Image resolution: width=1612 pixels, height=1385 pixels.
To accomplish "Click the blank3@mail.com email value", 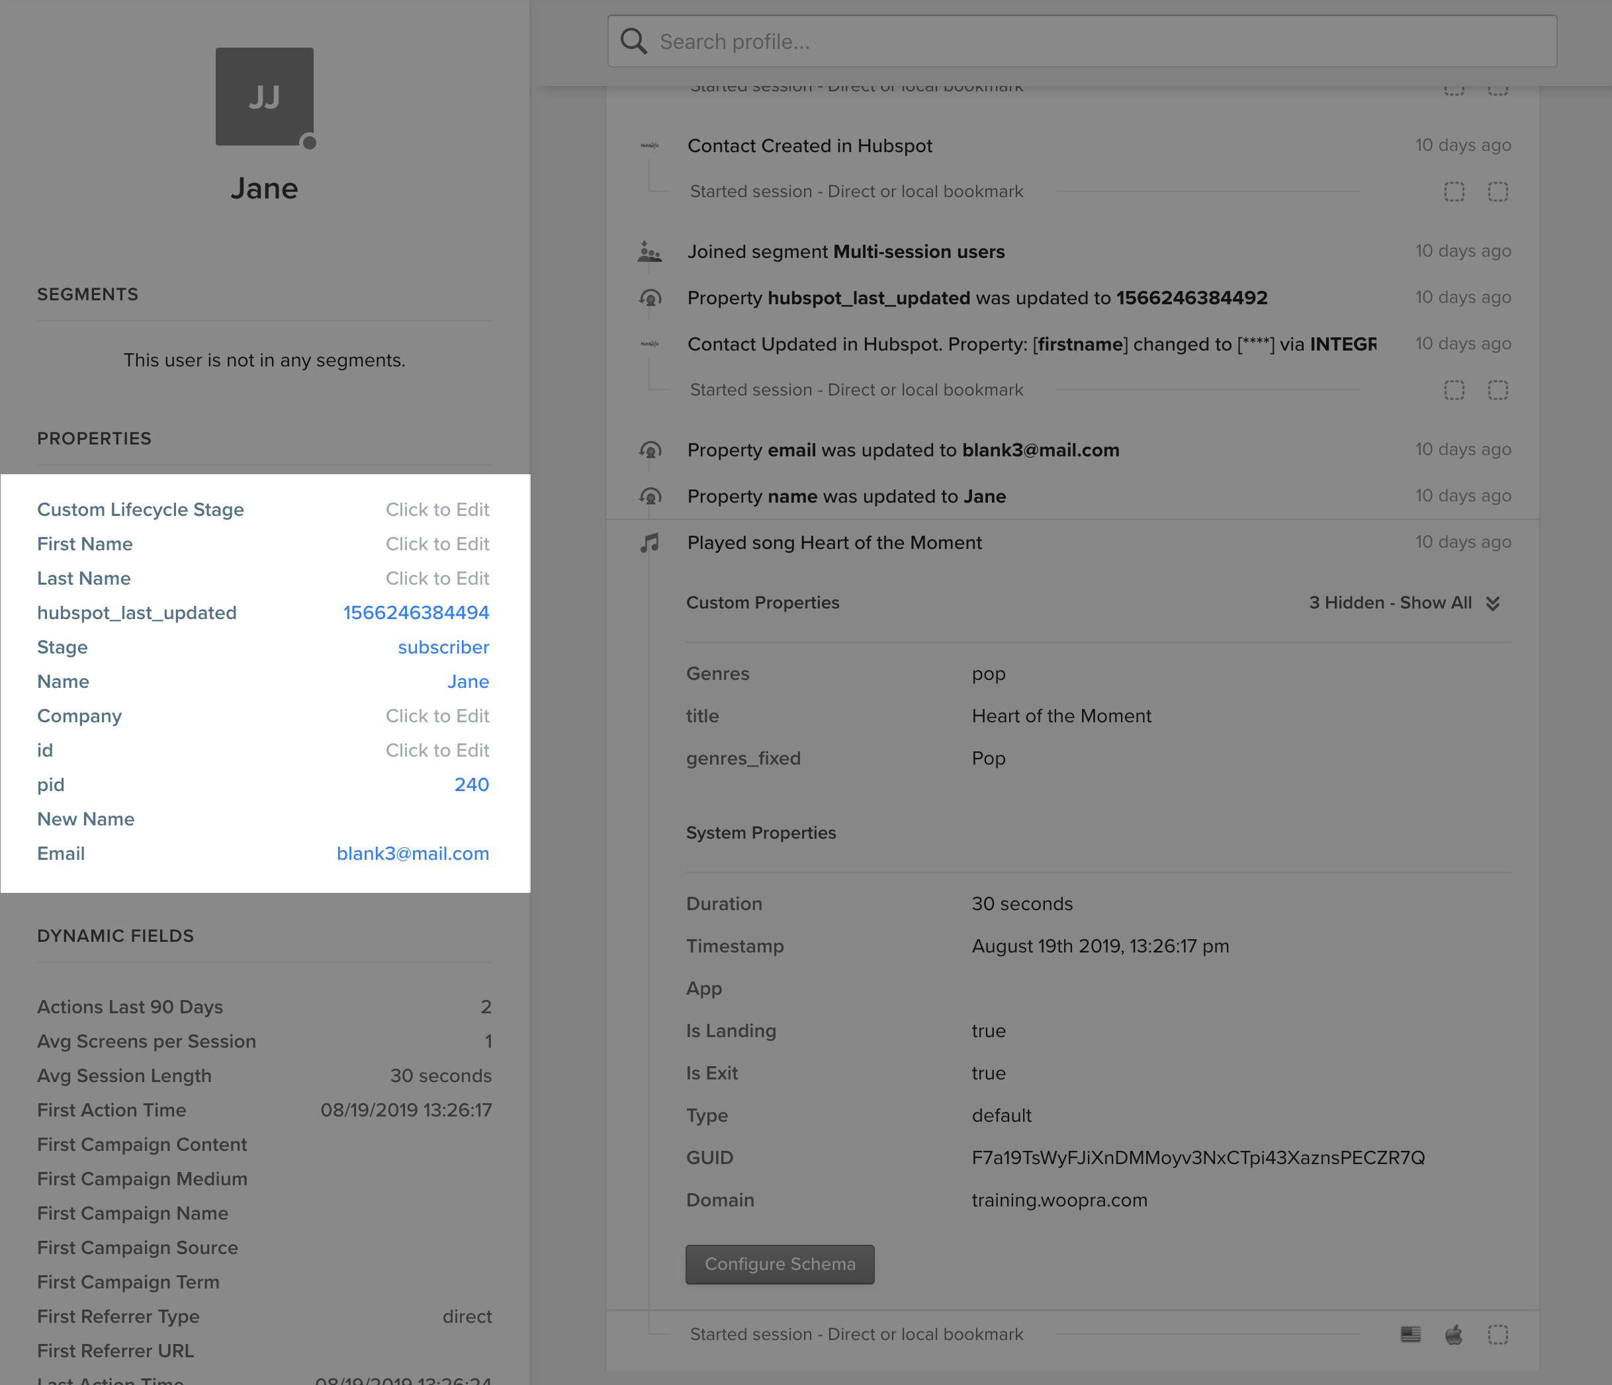I will point(412,853).
